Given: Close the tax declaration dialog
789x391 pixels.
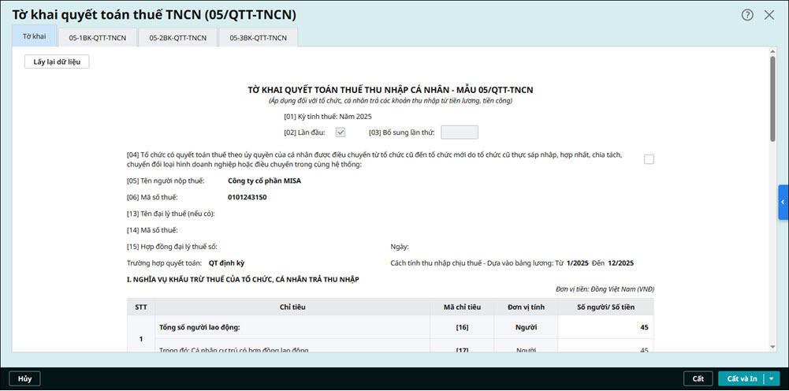Looking at the screenshot, I should point(769,15).
